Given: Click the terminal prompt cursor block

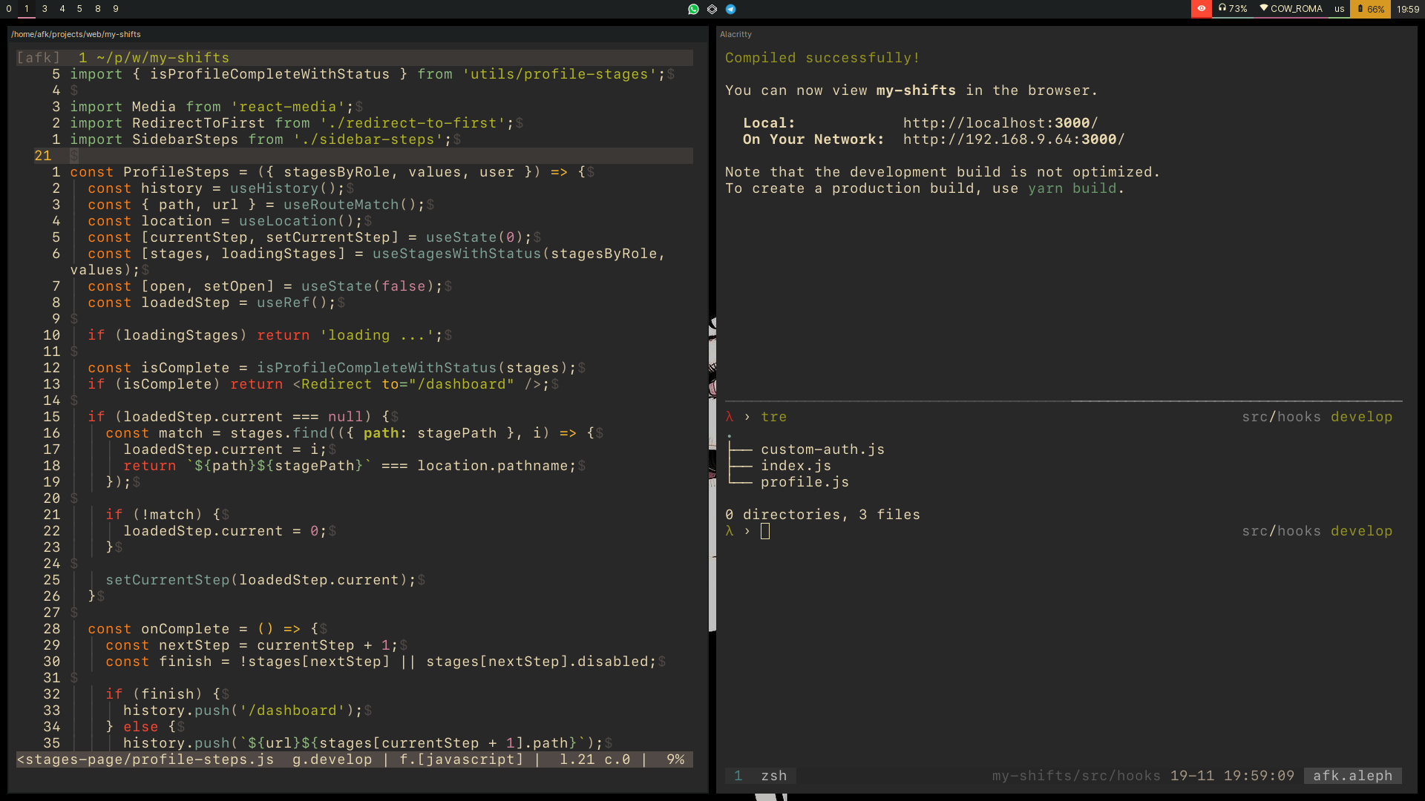Looking at the screenshot, I should (765, 531).
